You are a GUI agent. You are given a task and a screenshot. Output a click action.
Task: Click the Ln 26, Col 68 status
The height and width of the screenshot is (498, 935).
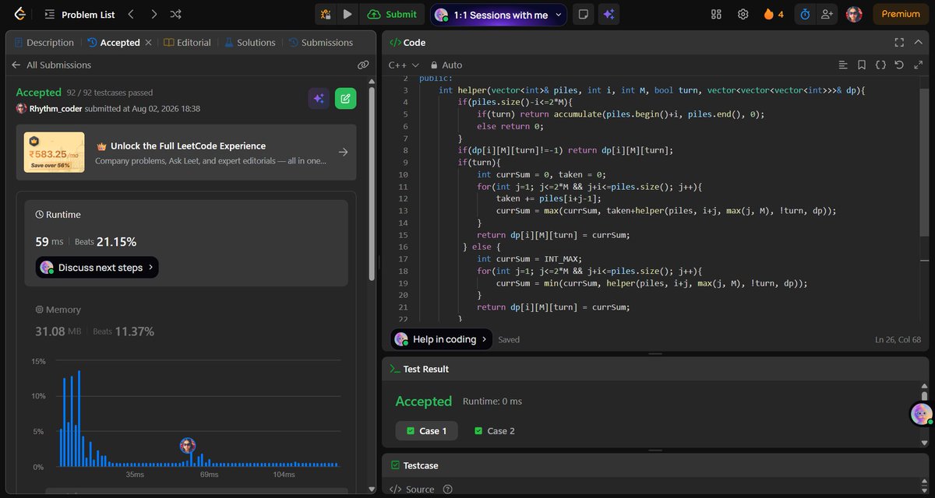[x=898, y=340]
